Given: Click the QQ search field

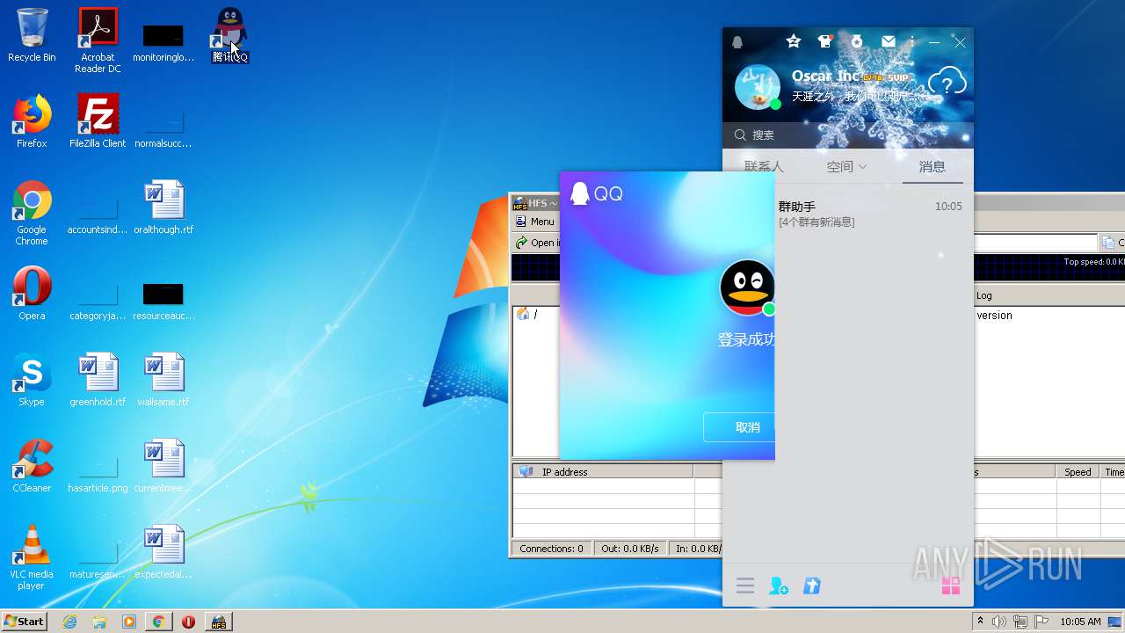Looking at the screenshot, I should coord(848,135).
